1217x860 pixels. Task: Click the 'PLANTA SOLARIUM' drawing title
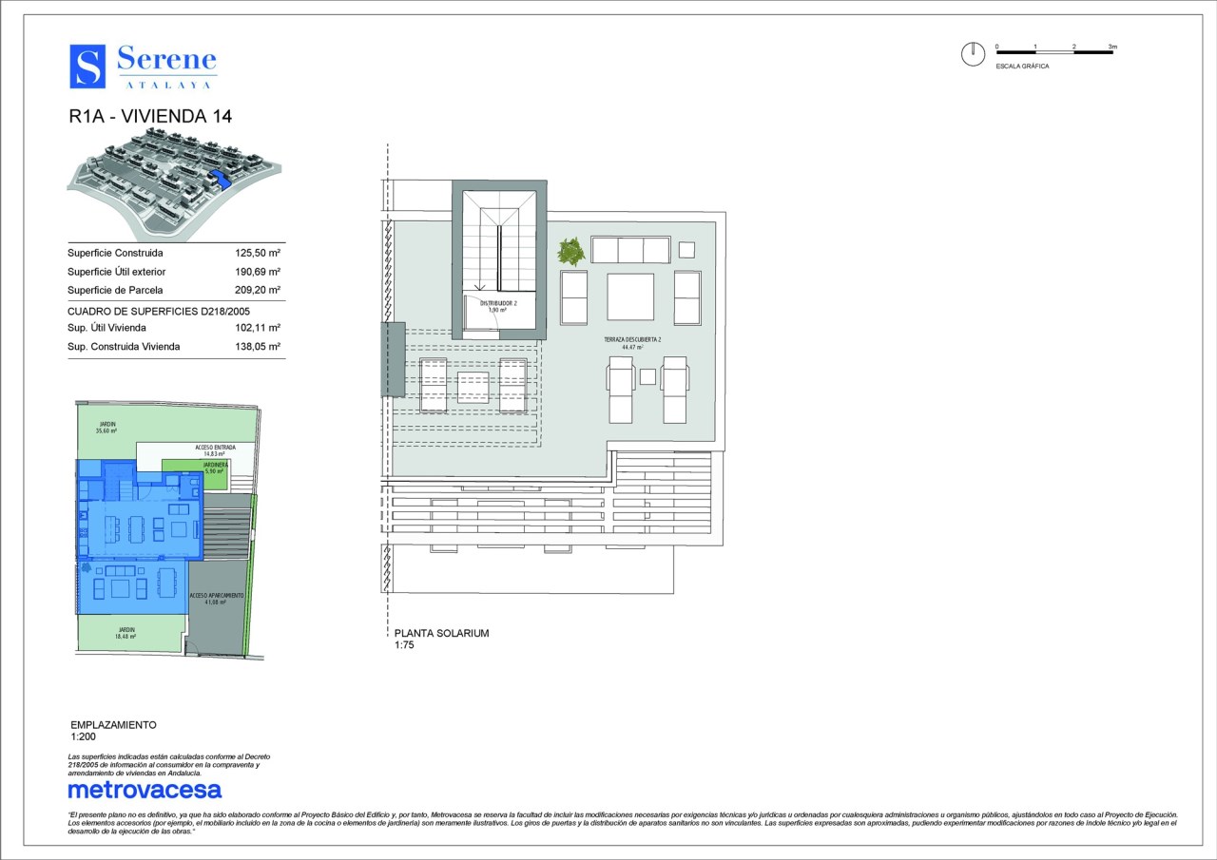tap(441, 633)
